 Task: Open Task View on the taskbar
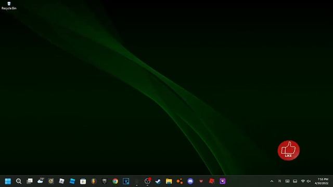pyautogui.click(x=30, y=181)
